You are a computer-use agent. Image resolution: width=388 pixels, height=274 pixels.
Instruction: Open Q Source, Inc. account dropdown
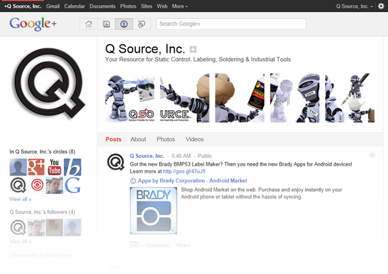coord(354,6)
